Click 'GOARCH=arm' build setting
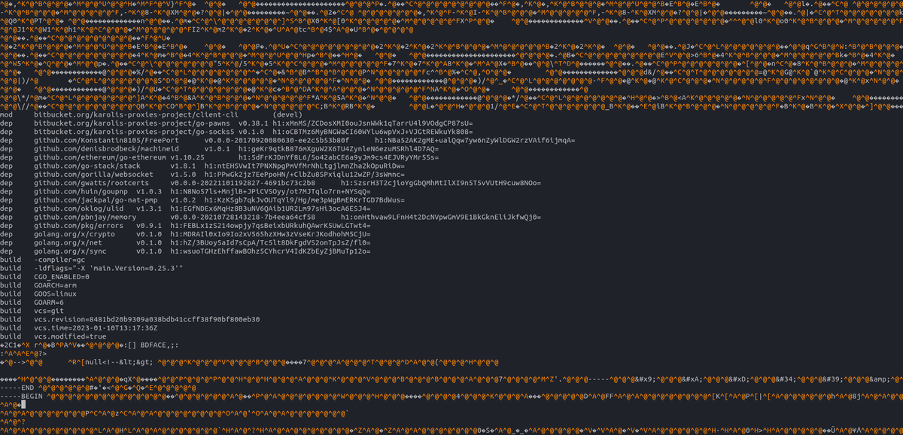This screenshot has width=903, height=435. 56,284
